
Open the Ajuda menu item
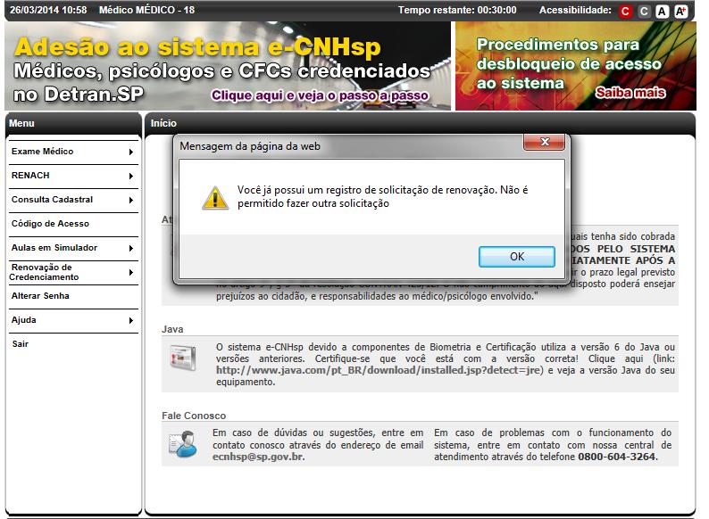73,320
